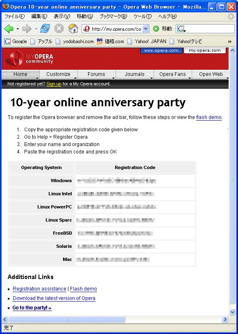Reload the page with the refresh icon
This screenshot has width=238, height=334.
[45, 29]
